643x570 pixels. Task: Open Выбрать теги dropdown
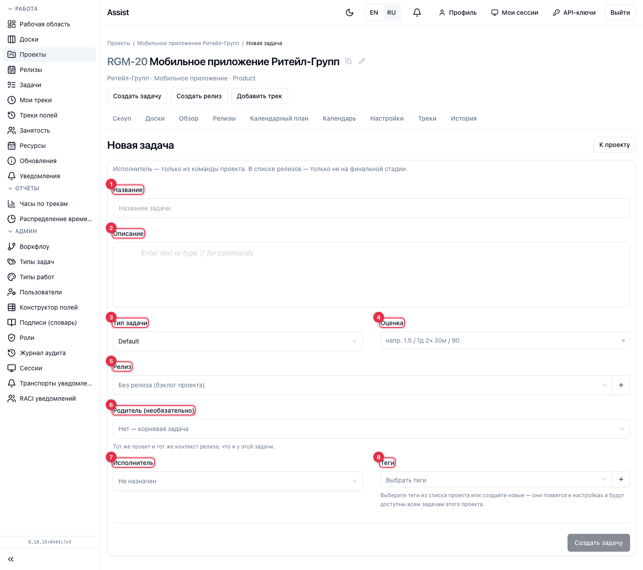(x=496, y=480)
